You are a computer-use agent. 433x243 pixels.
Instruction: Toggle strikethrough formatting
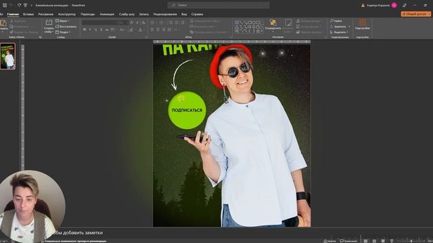[x=107, y=30]
